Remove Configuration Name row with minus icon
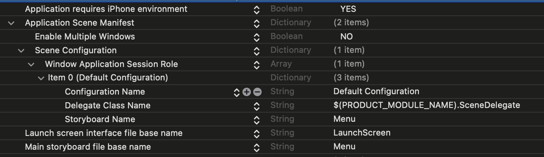 (257, 92)
